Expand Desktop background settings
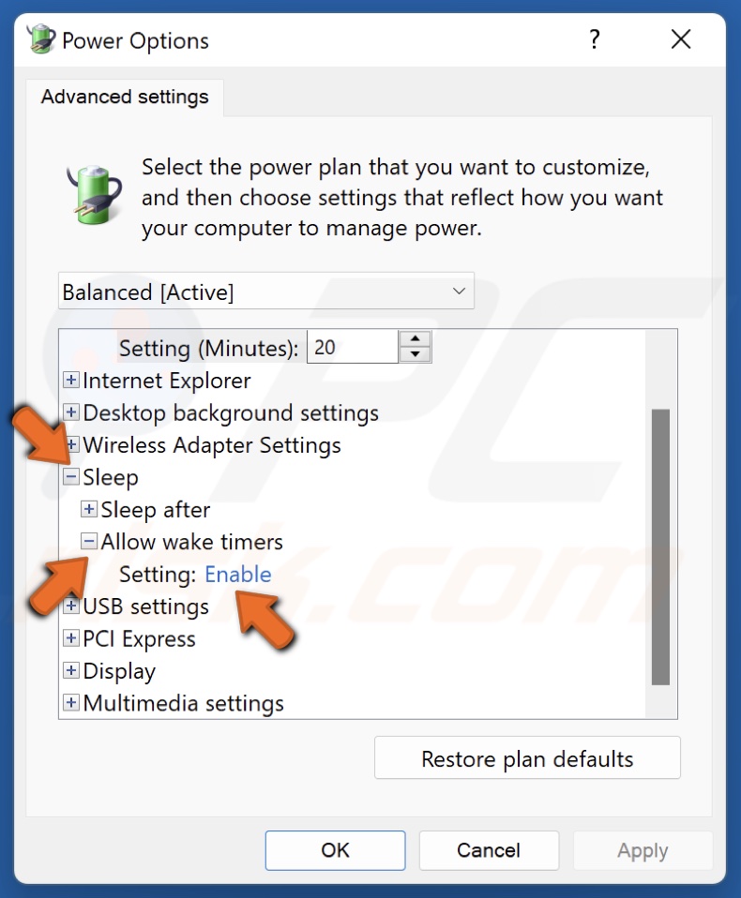This screenshot has height=898, width=741. coord(70,413)
